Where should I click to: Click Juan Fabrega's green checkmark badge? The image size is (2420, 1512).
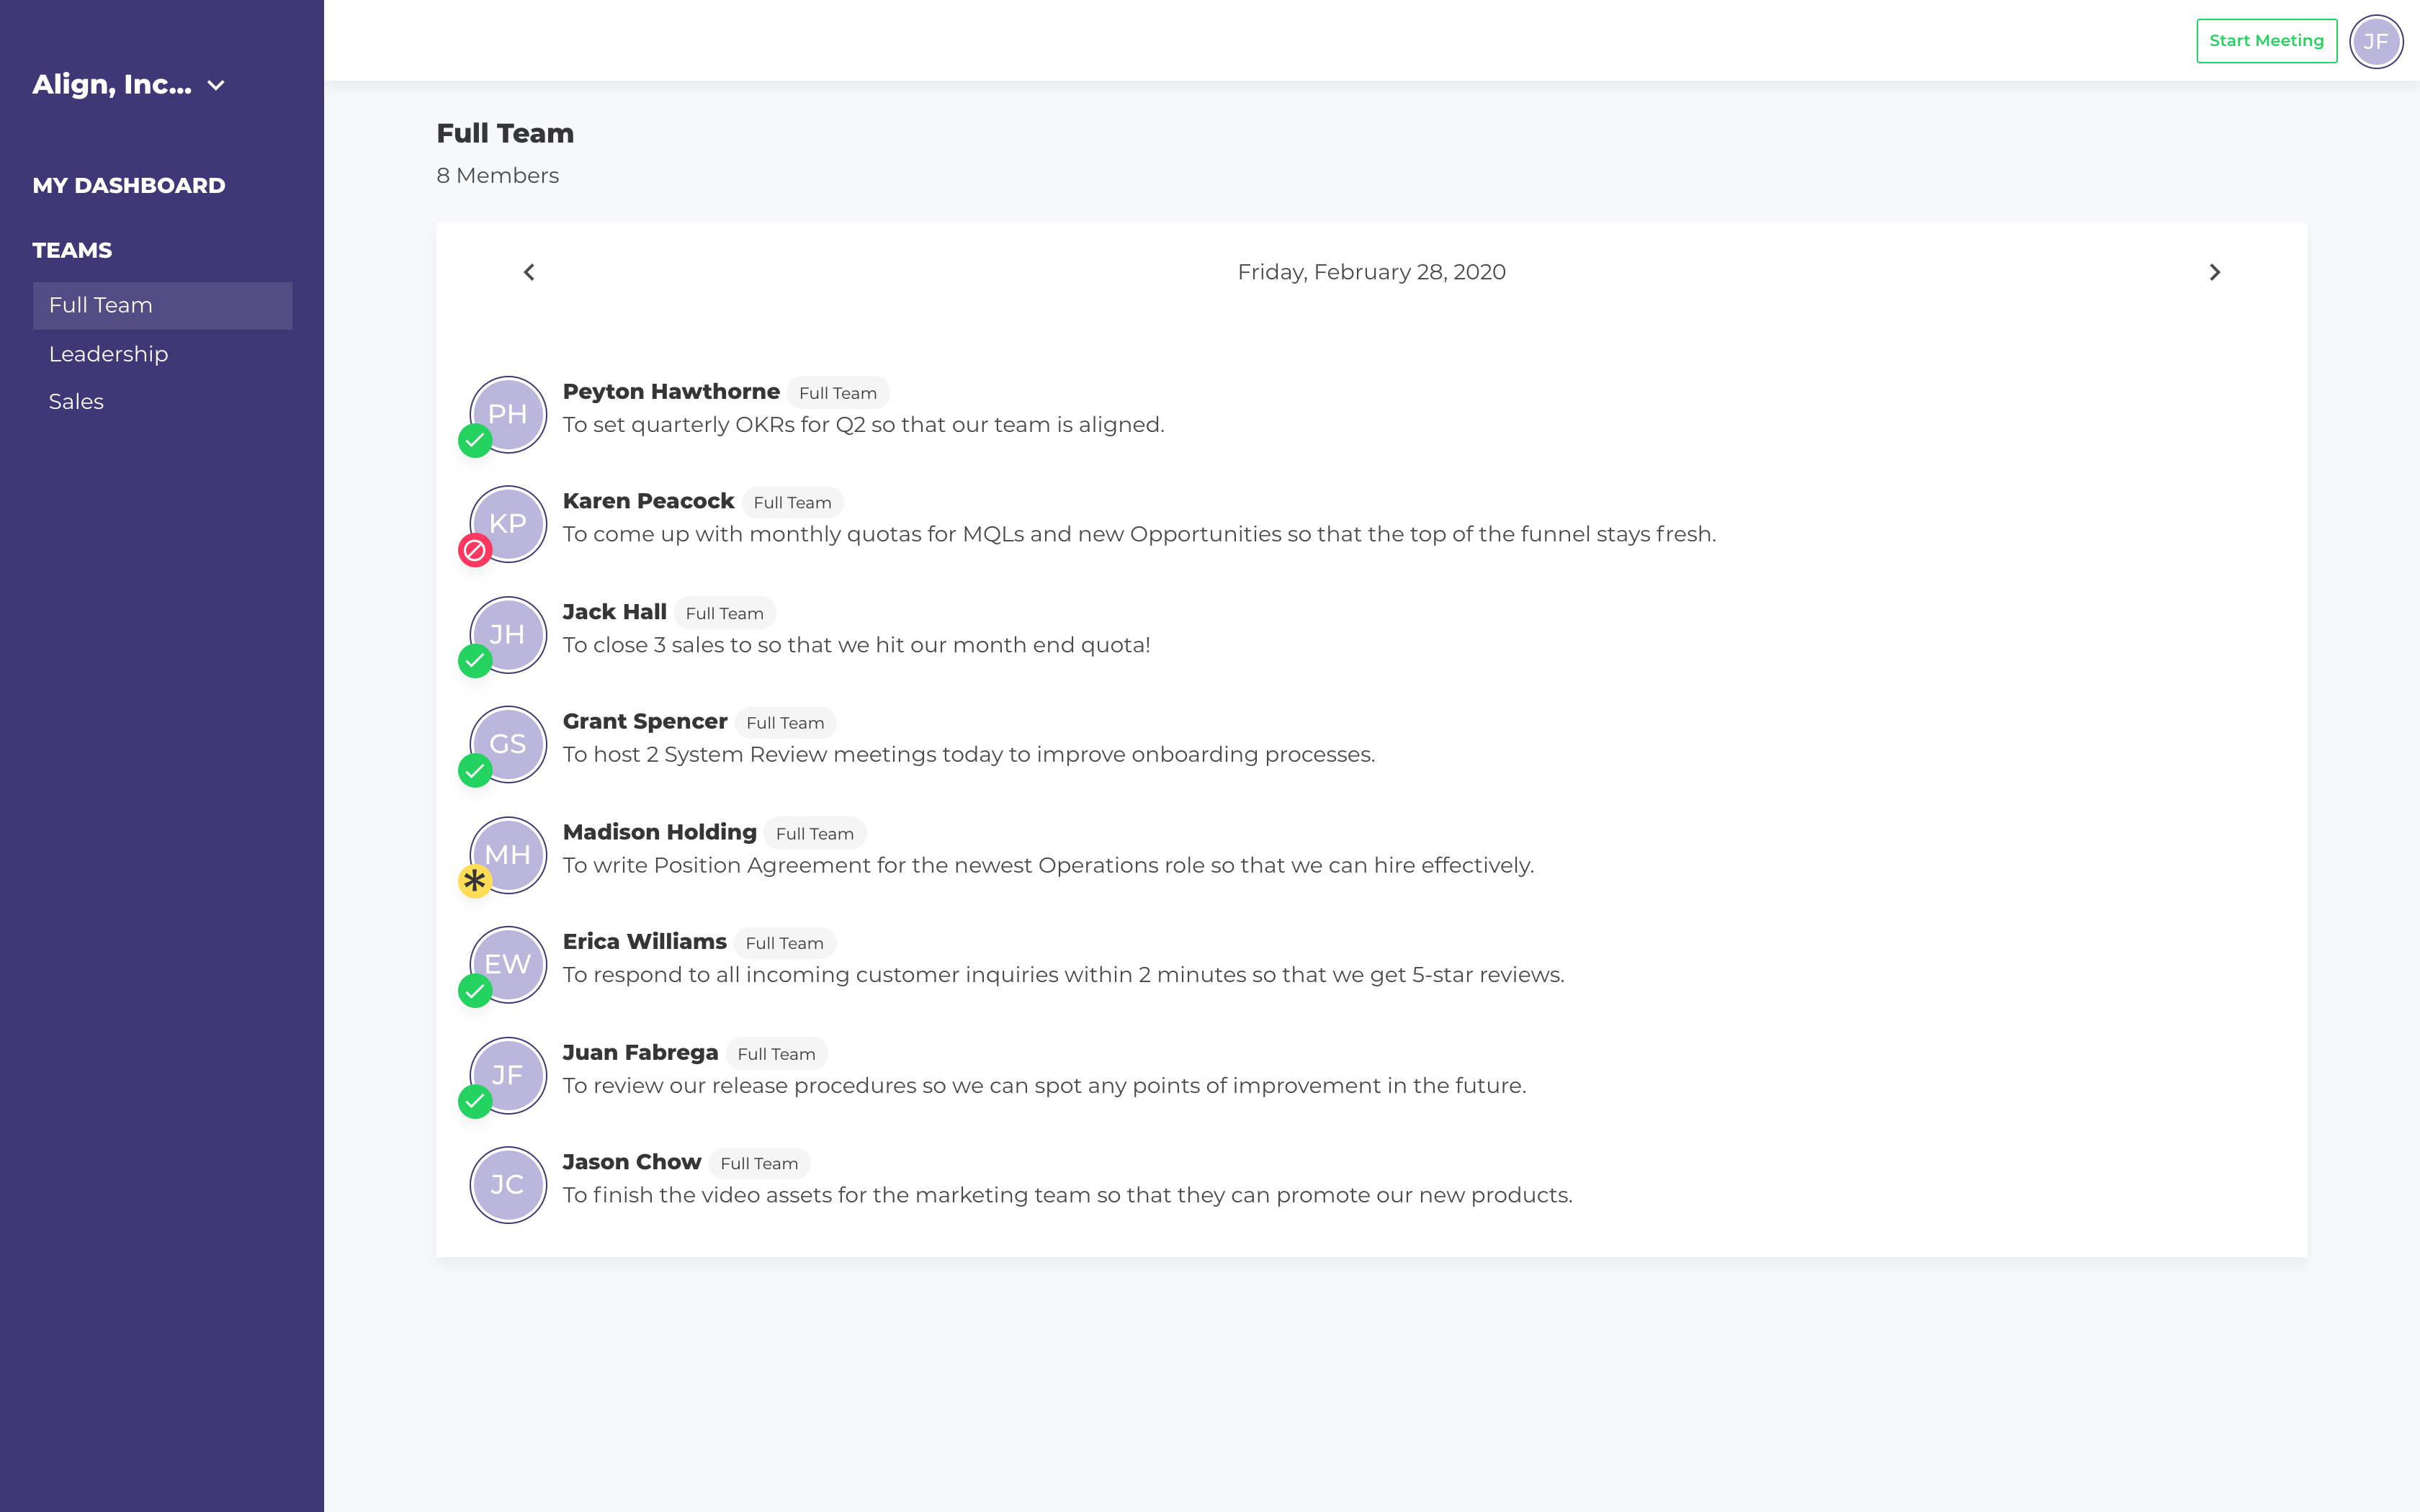(x=475, y=1101)
